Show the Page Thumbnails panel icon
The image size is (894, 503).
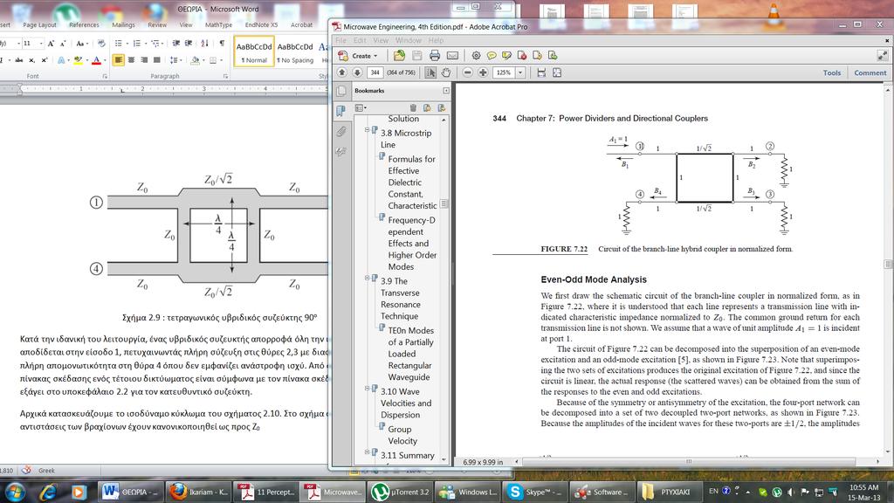tap(341, 91)
